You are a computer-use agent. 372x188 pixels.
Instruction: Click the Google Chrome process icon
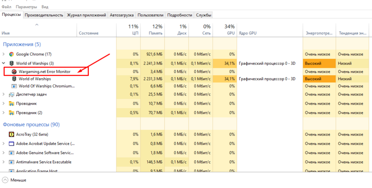click(x=11, y=54)
